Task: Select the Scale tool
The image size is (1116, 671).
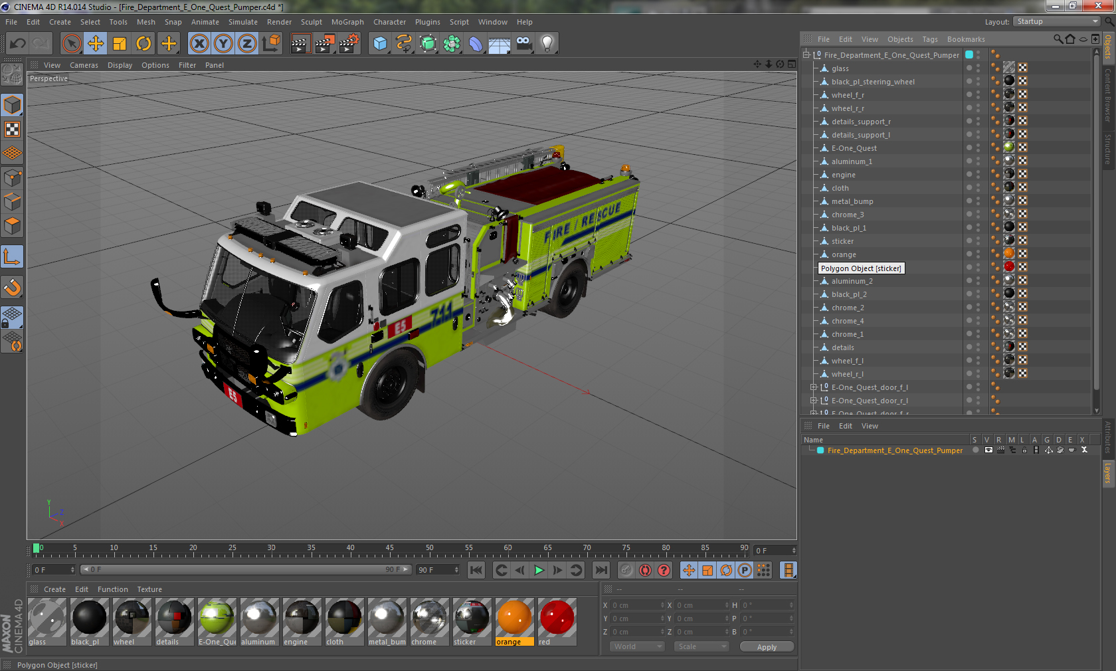Action: (x=120, y=44)
